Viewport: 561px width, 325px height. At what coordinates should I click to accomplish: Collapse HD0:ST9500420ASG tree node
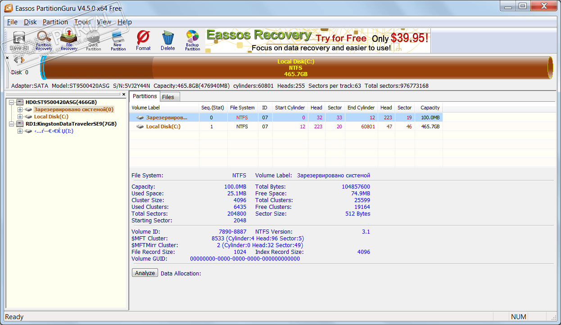tap(12, 102)
